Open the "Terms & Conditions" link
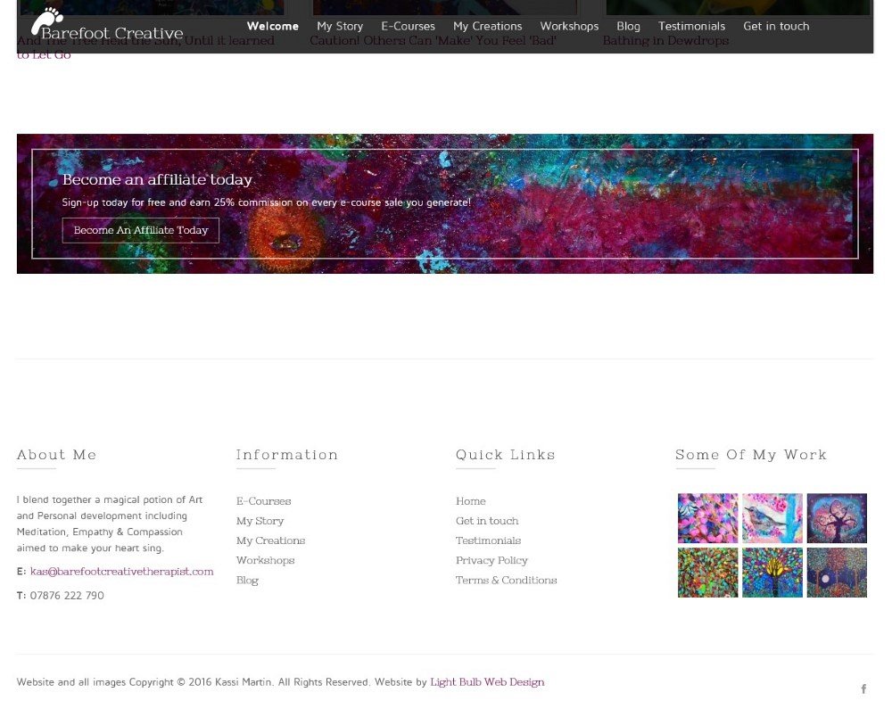Viewport: 892px width, 709px height. tap(506, 580)
